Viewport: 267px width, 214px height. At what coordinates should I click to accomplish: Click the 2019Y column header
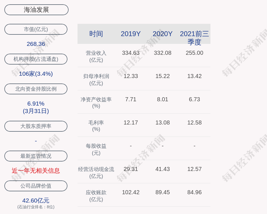click(131, 34)
